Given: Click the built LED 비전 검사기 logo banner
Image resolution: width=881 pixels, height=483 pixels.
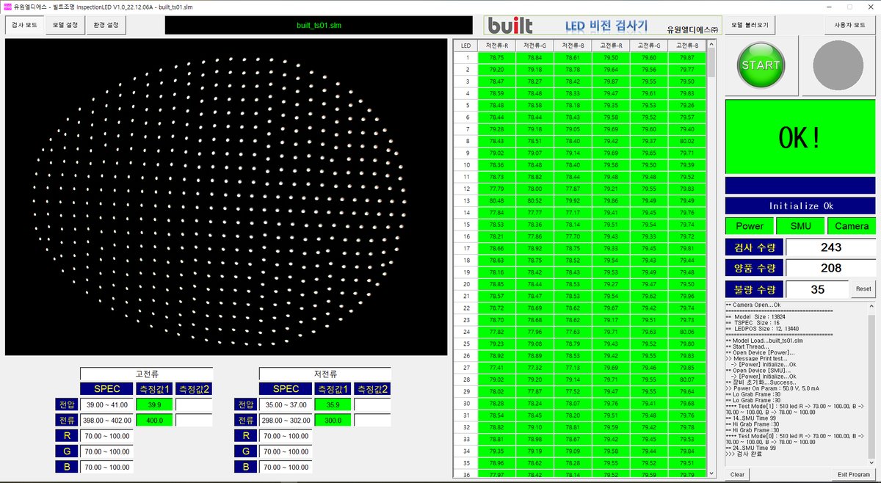Looking at the screenshot, I should coord(604,26).
